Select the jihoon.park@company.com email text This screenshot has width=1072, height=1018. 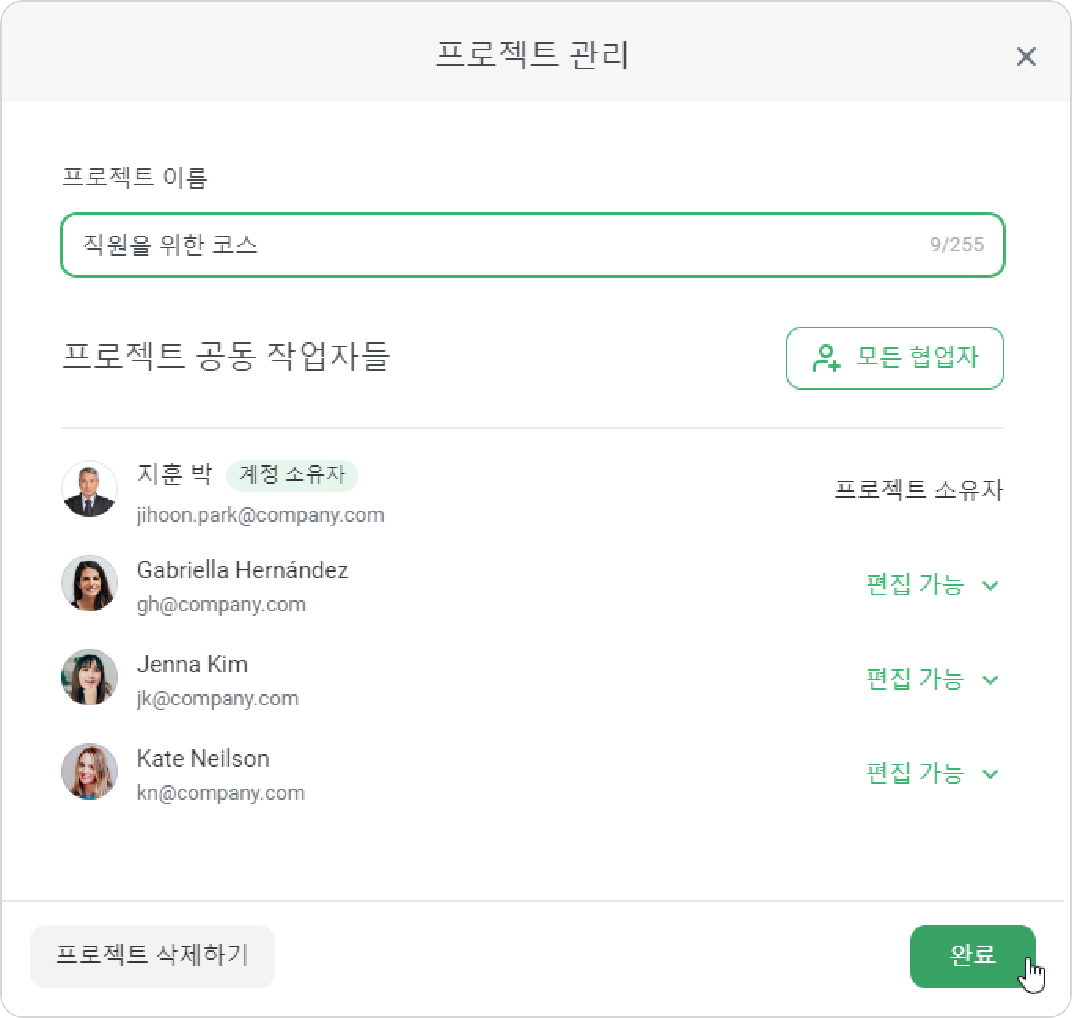[260, 514]
